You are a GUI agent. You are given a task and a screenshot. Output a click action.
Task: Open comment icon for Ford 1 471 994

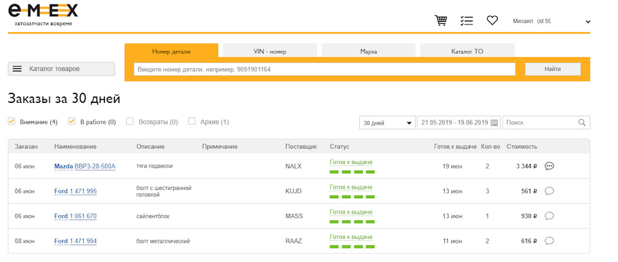click(549, 241)
